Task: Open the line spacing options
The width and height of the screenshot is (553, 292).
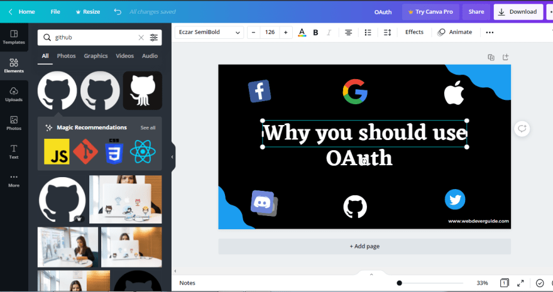Action: 387,33
